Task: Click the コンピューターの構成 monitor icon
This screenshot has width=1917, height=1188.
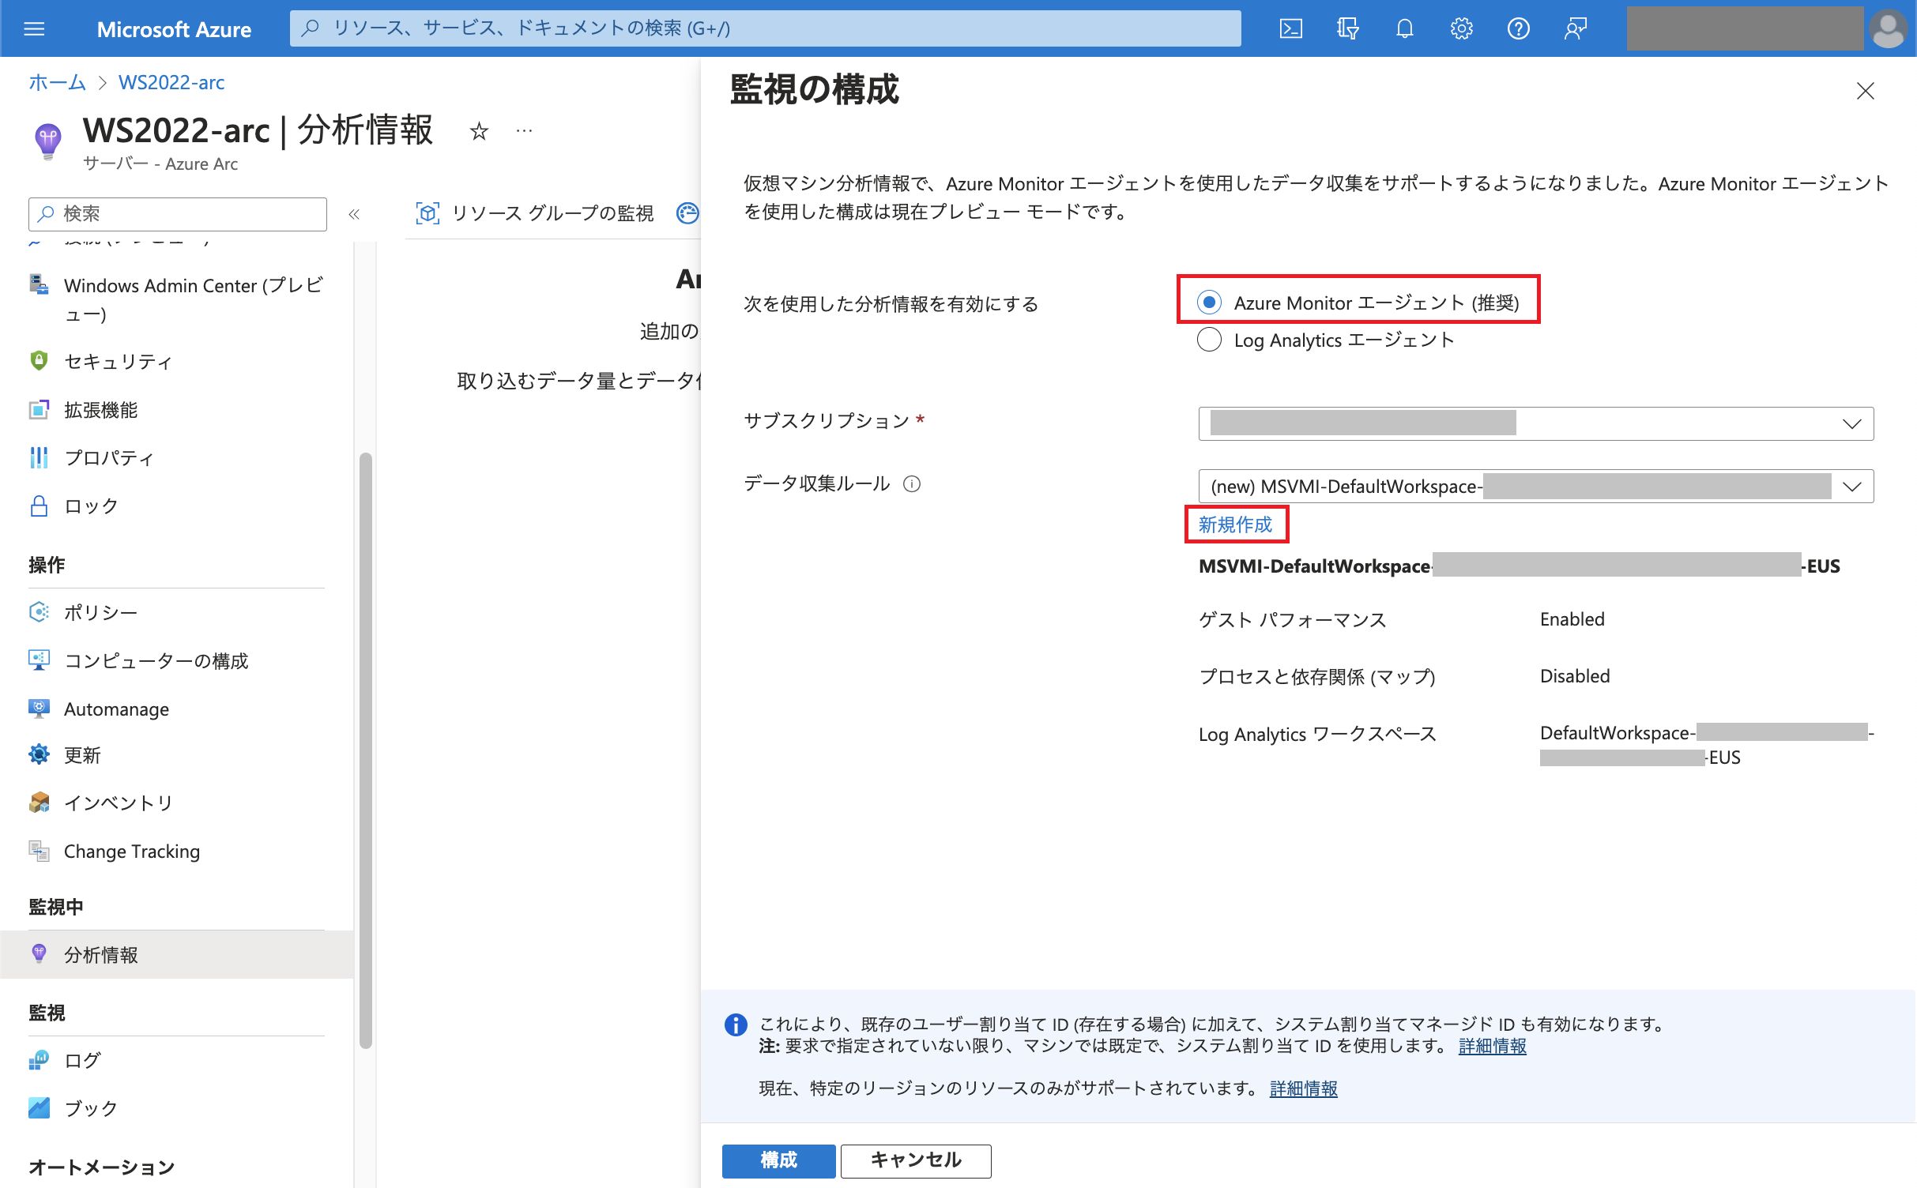Action: point(39,660)
